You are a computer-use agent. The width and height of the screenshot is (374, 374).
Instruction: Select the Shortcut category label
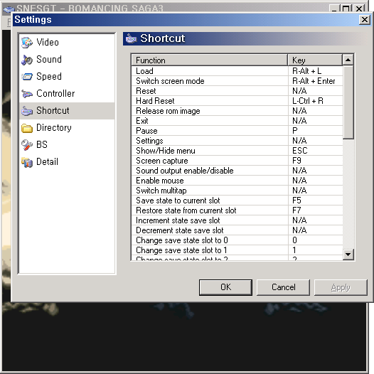53,111
